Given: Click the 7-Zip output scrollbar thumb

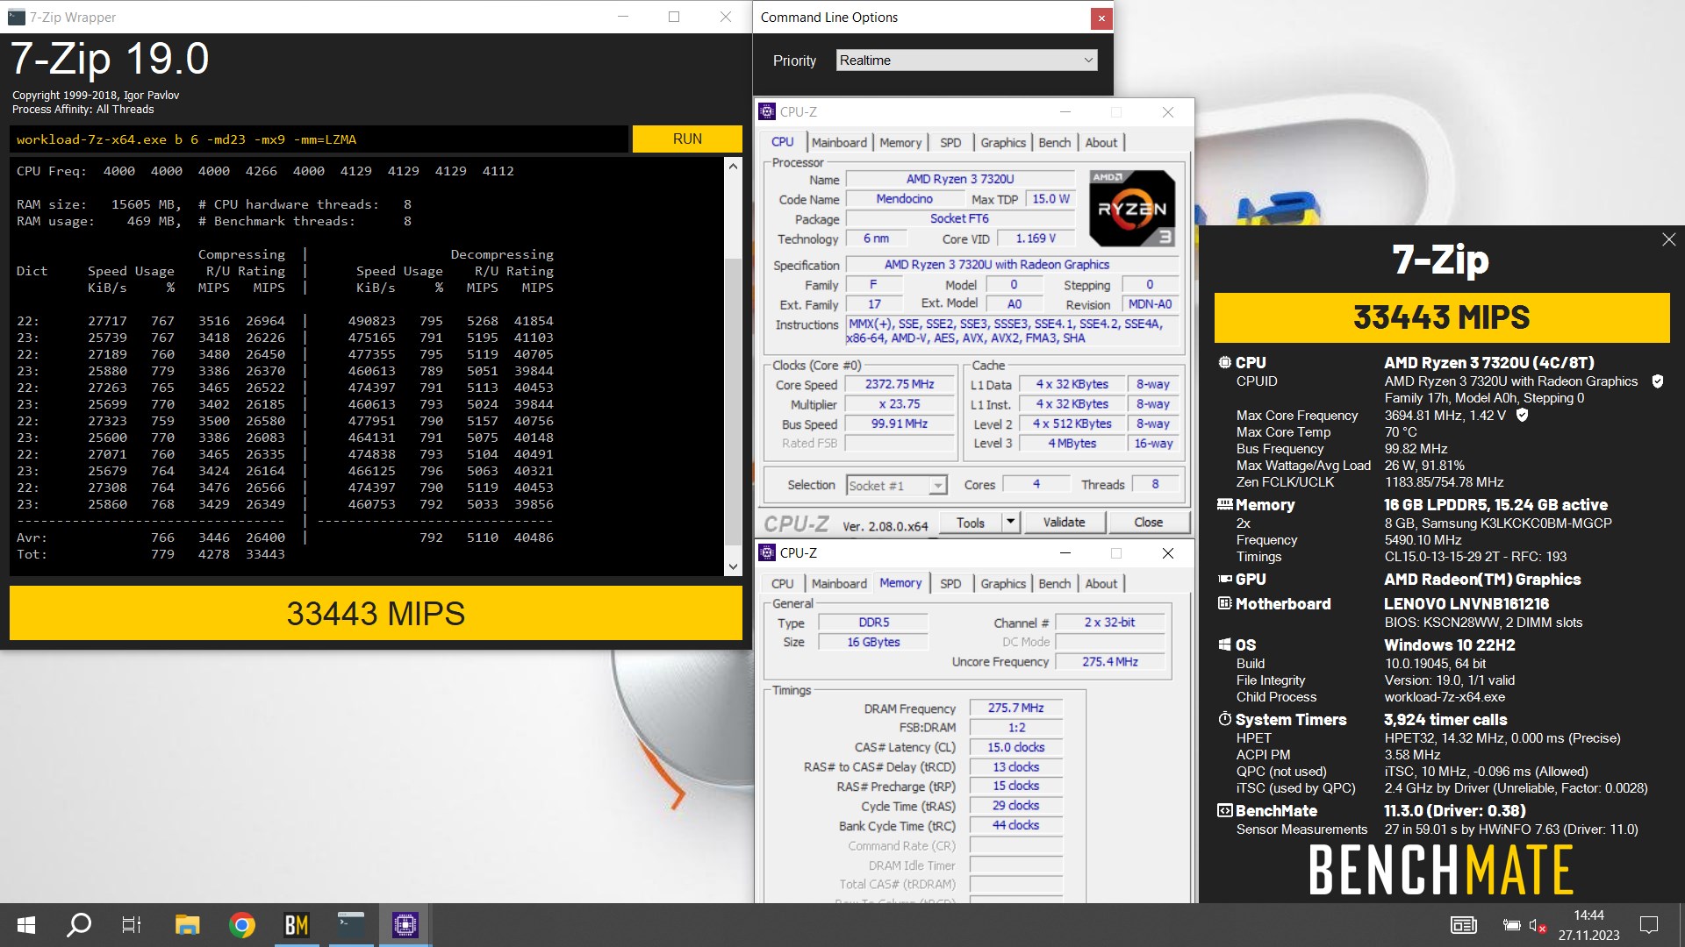Looking at the screenshot, I should tap(734, 402).
